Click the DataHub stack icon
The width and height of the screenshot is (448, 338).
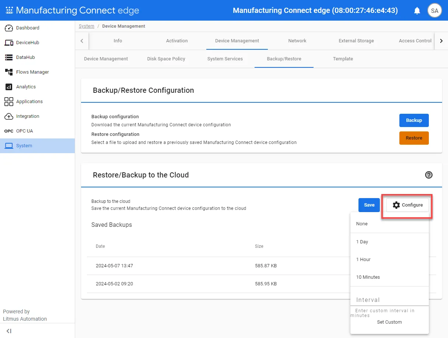click(x=9, y=57)
